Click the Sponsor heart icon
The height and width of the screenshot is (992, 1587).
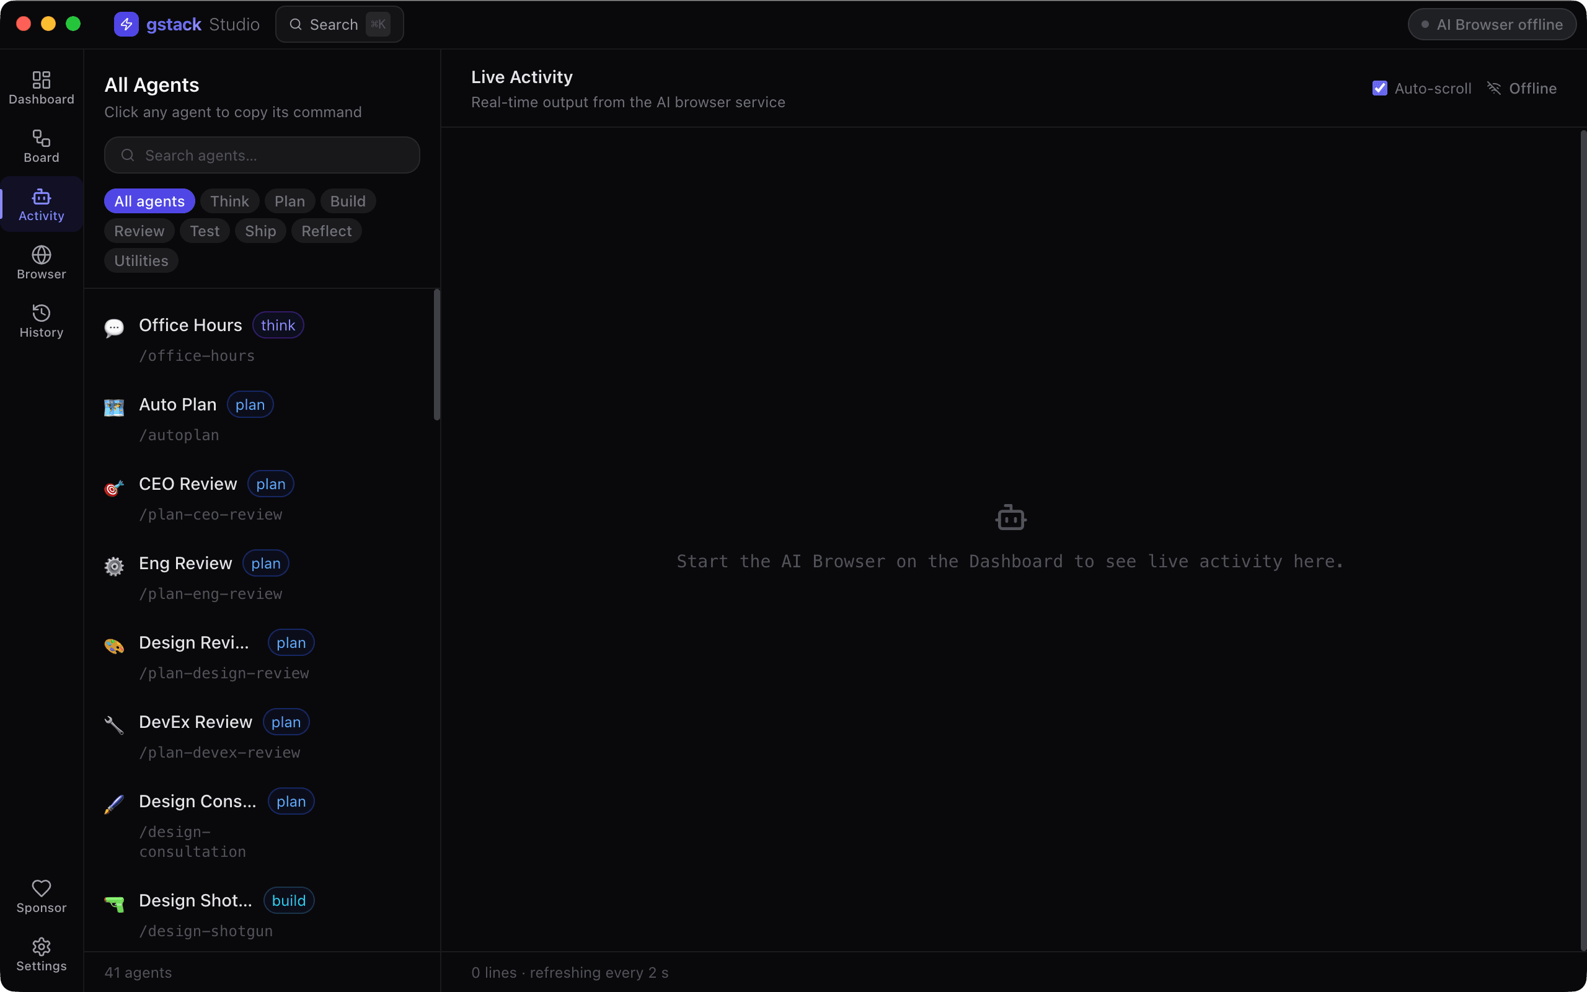pos(42,888)
